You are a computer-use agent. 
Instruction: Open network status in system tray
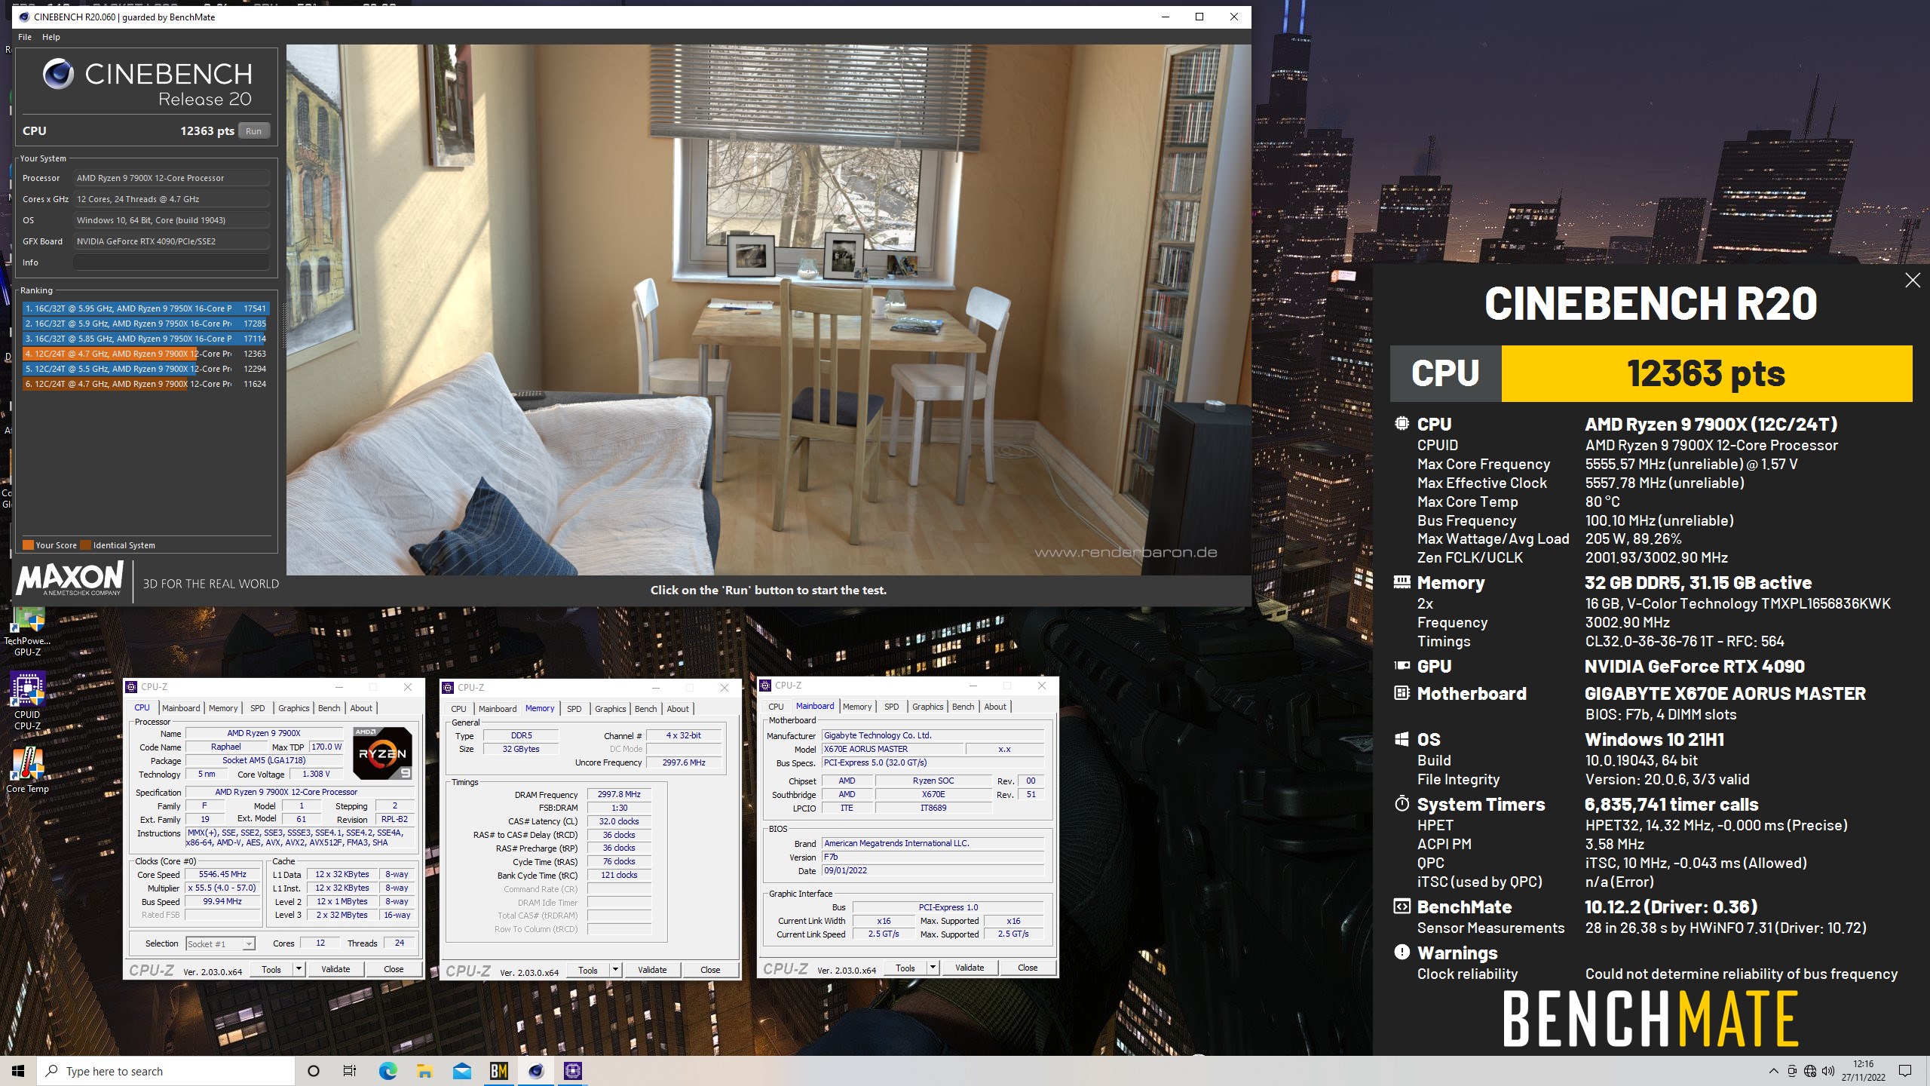coord(1810,1071)
